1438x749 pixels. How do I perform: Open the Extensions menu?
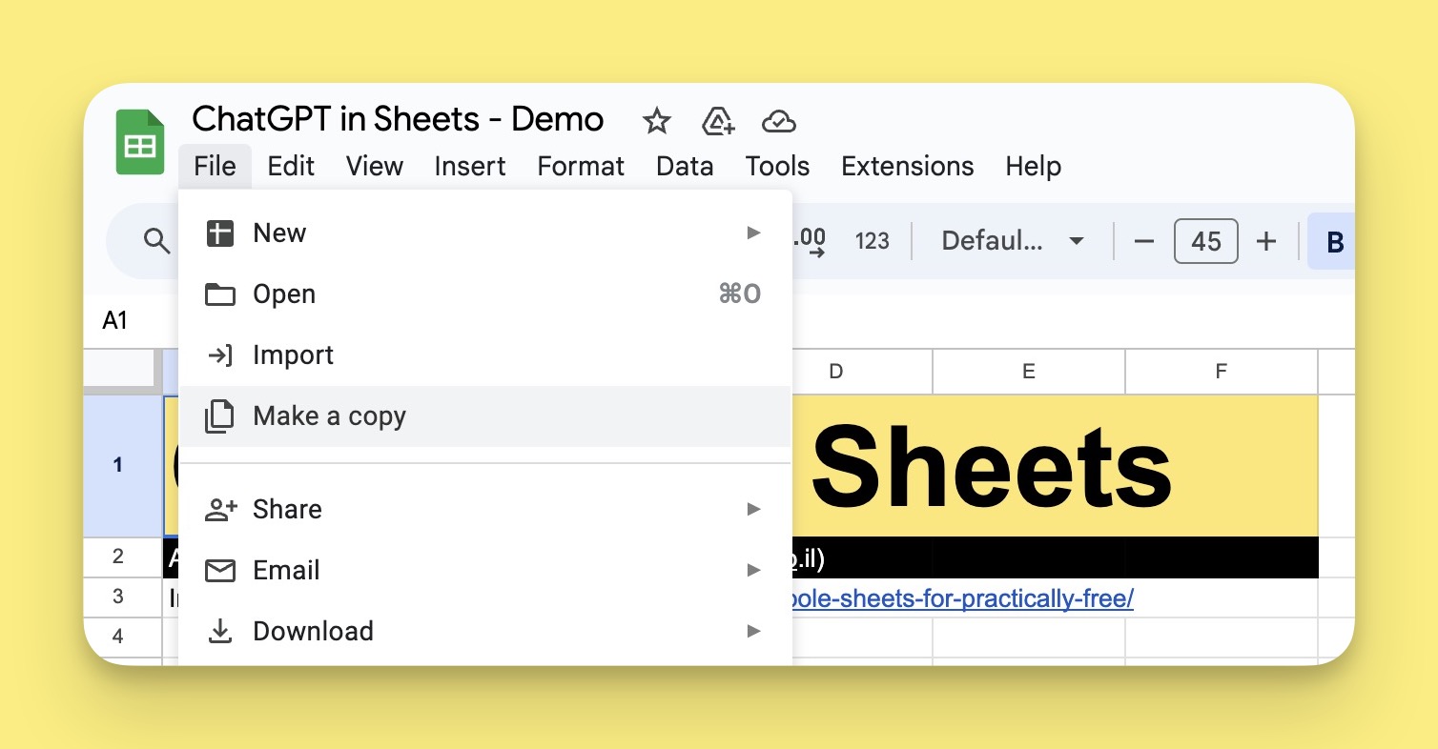[908, 166]
